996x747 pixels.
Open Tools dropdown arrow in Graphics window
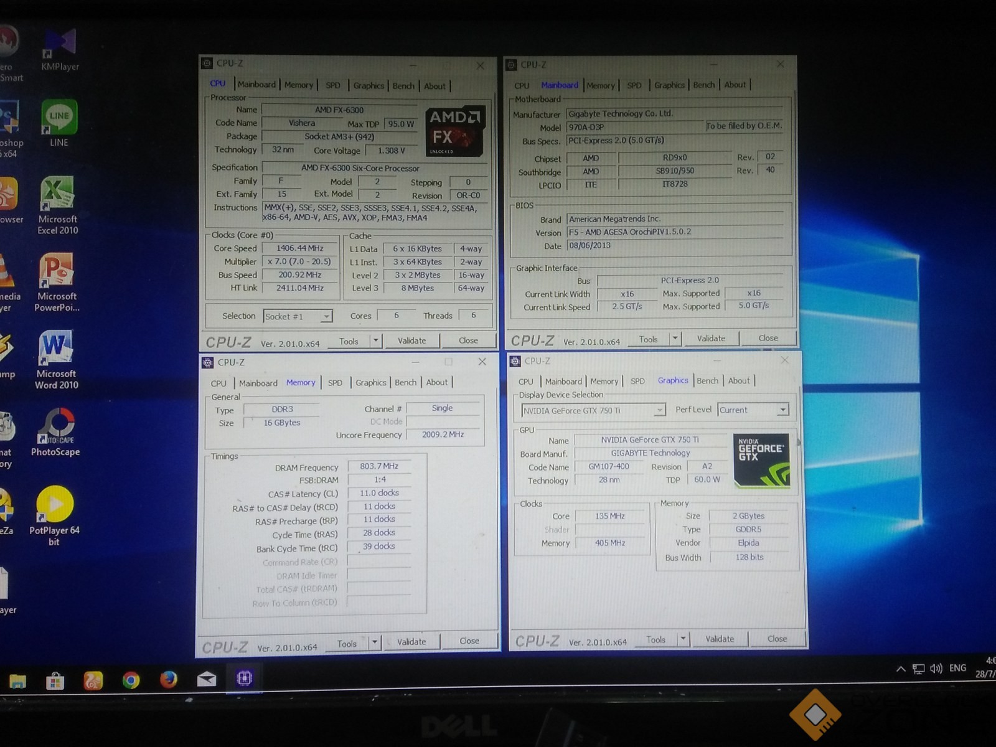click(x=683, y=639)
